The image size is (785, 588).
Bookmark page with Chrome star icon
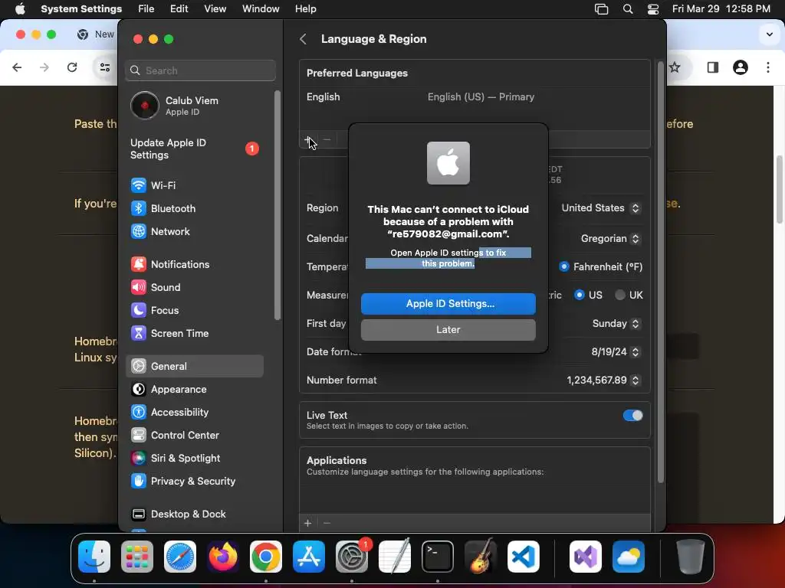[x=675, y=67]
